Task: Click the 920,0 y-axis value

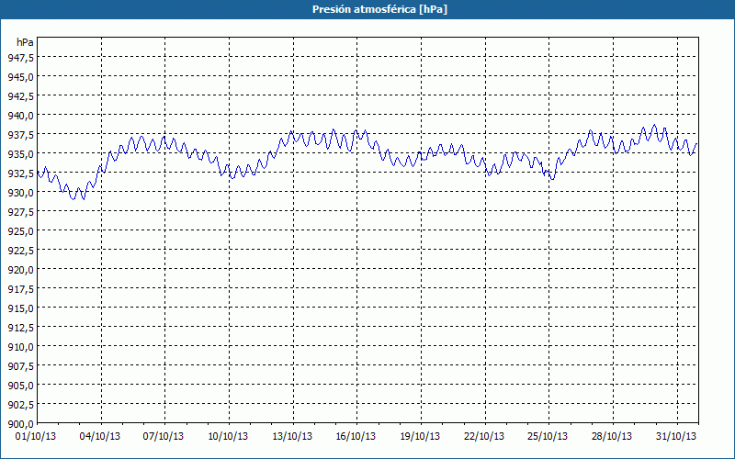Action: [x=20, y=270]
